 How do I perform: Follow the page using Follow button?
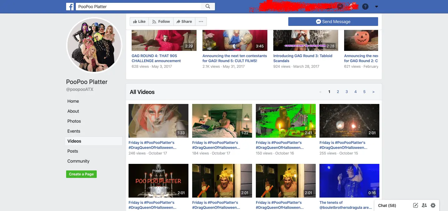click(161, 22)
